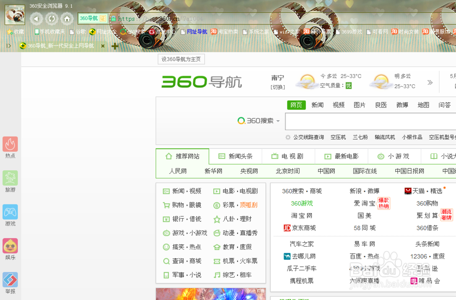Open the game advertisement banner thumbnail
The width and height of the screenshot is (456, 300).
pos(211,294)
